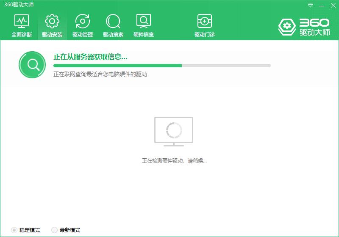Switch to the 驱动管理 tab label
339x237 pixels.
coord(83,35)
